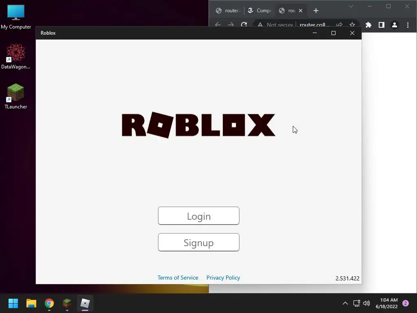Minimize the Roblox window
The width and height of the screenshot is (417, 313).
tap(315, 33)
